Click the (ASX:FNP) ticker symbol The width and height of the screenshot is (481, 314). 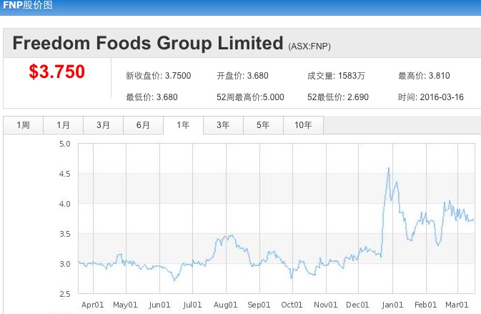pos(309,46)
